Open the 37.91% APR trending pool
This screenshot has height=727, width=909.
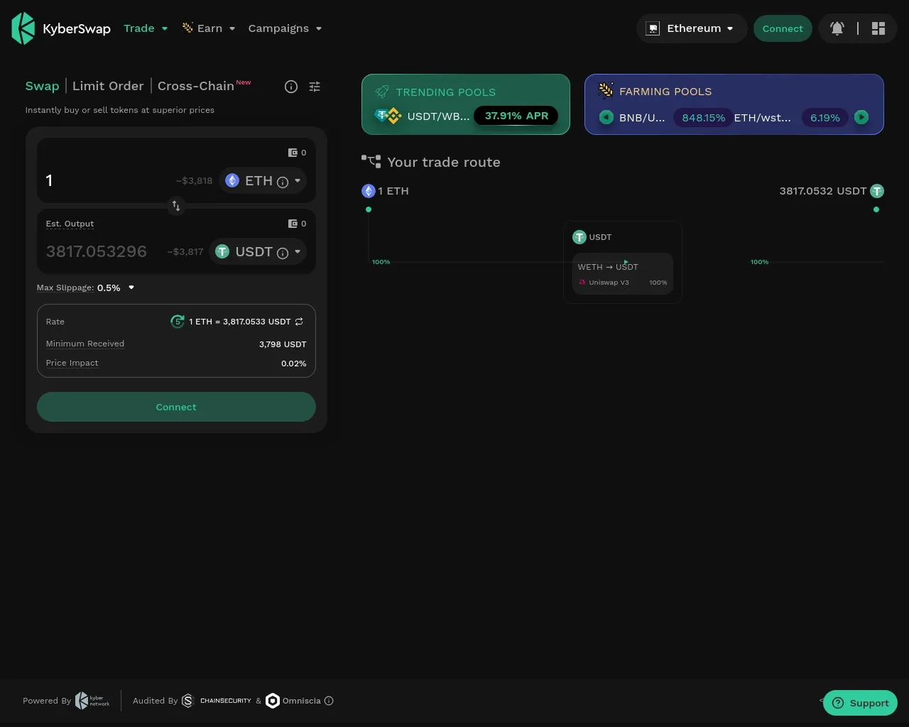click(x=516, y=116)
